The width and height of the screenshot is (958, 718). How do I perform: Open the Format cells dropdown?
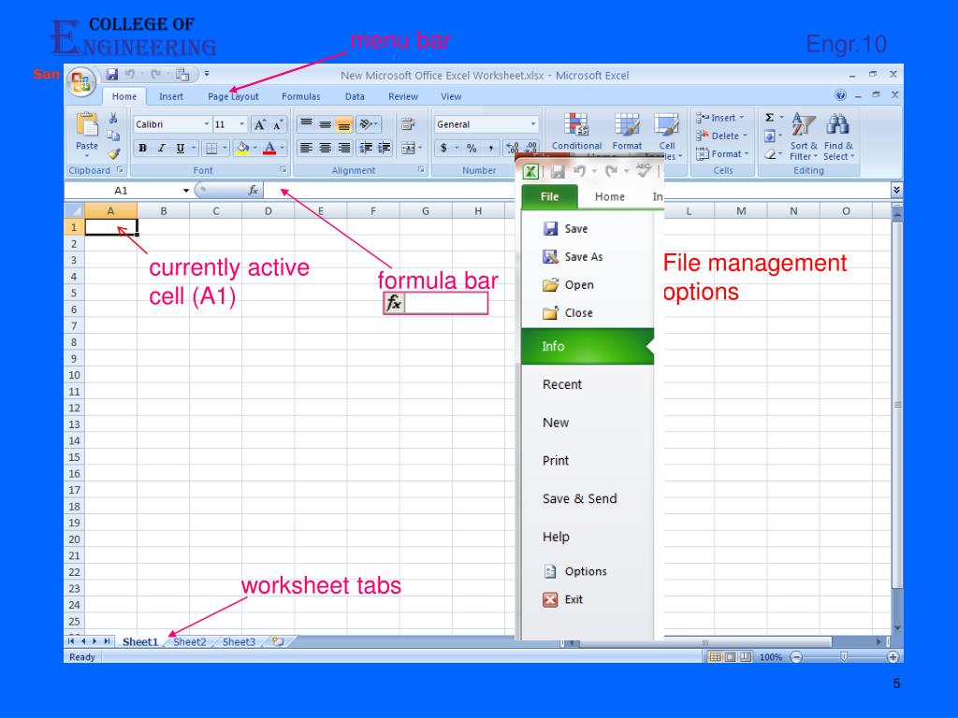point(723,154)
